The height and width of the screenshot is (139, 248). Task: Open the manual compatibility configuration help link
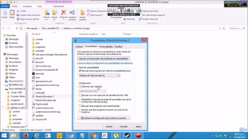pyautogui.click(x=105, y=63)
